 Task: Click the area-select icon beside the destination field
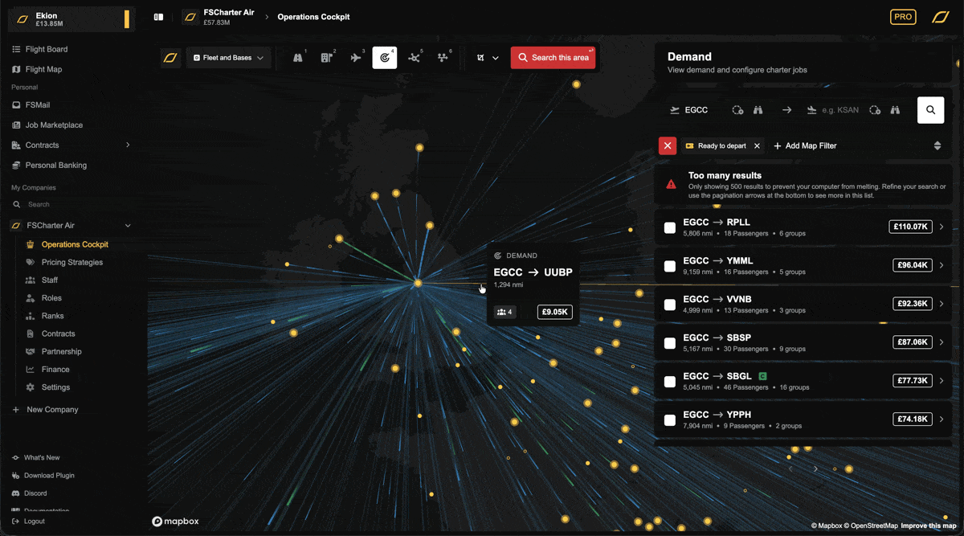(875, 110)
